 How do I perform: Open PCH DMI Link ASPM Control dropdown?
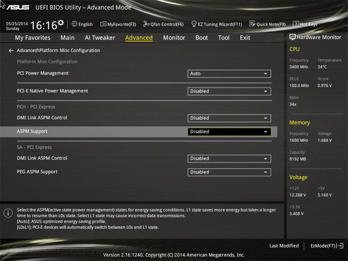(229, 119)
